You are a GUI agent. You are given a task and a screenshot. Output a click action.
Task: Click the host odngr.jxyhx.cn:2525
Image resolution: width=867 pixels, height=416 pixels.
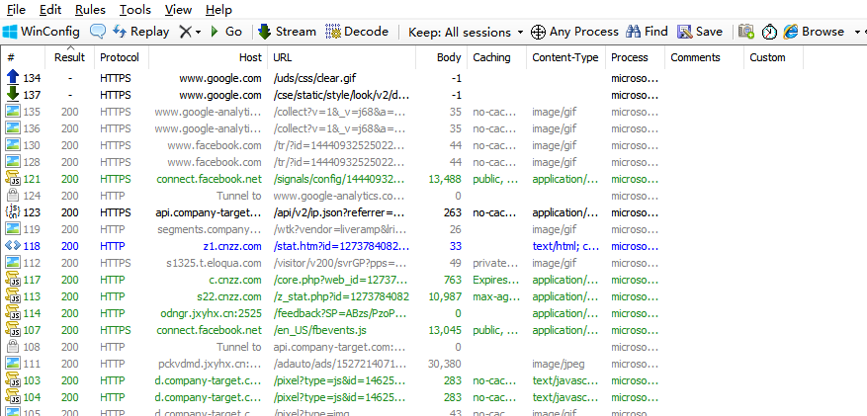click(211, 313)
